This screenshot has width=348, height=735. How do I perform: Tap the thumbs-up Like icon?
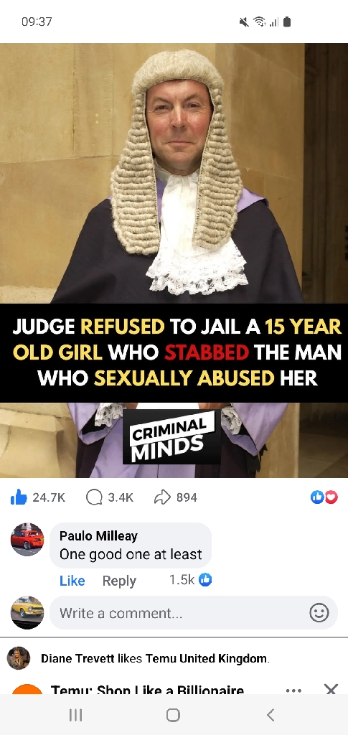[19, 497]
